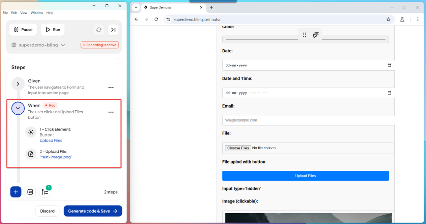Click the blue Upload Files button
Image resolution: width=426 pixels, height=224 pixels.
point(305,176)
